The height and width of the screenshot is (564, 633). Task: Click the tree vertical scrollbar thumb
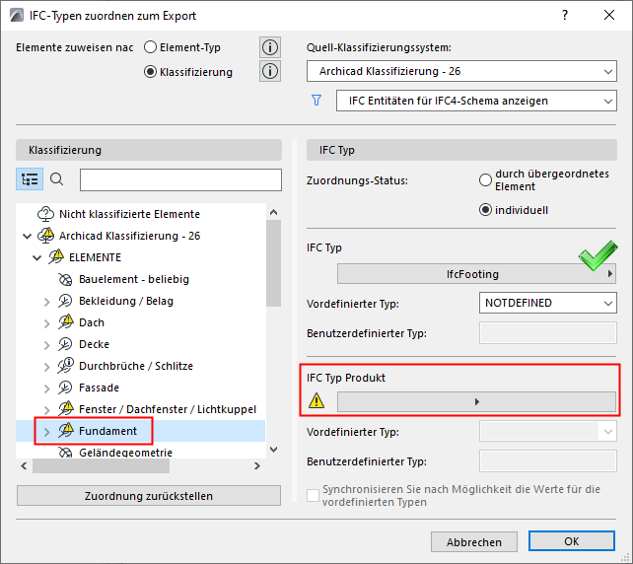pyautogui.click(x=274, y=263)
